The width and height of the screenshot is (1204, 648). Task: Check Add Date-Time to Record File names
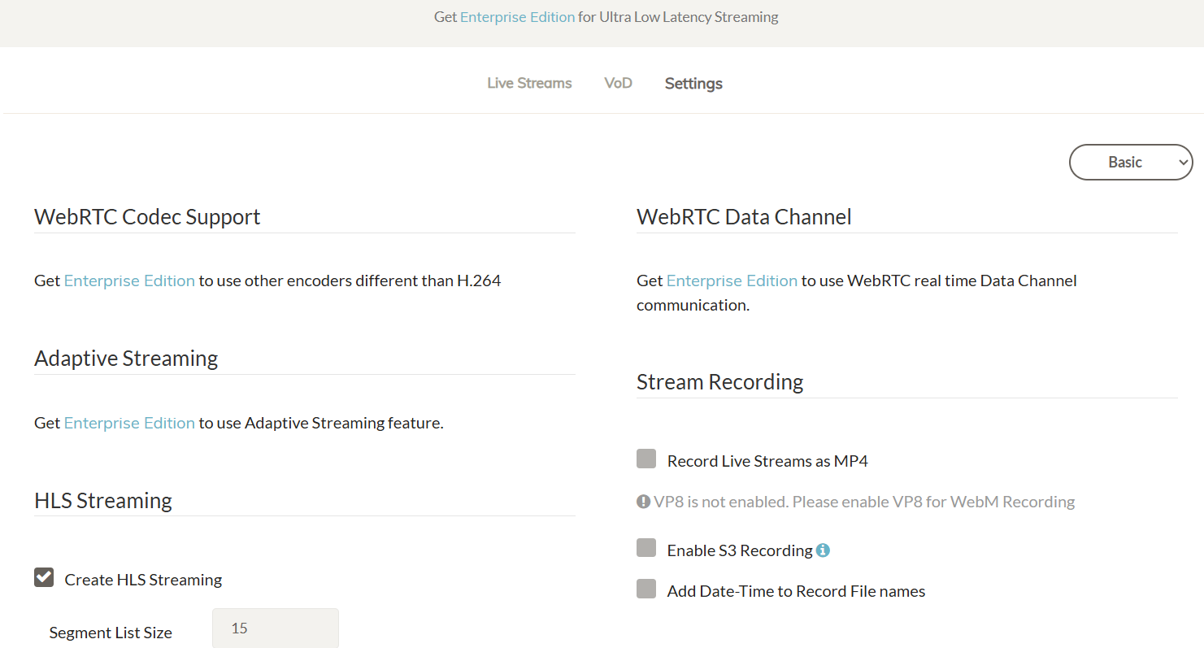tap(646, 589)
